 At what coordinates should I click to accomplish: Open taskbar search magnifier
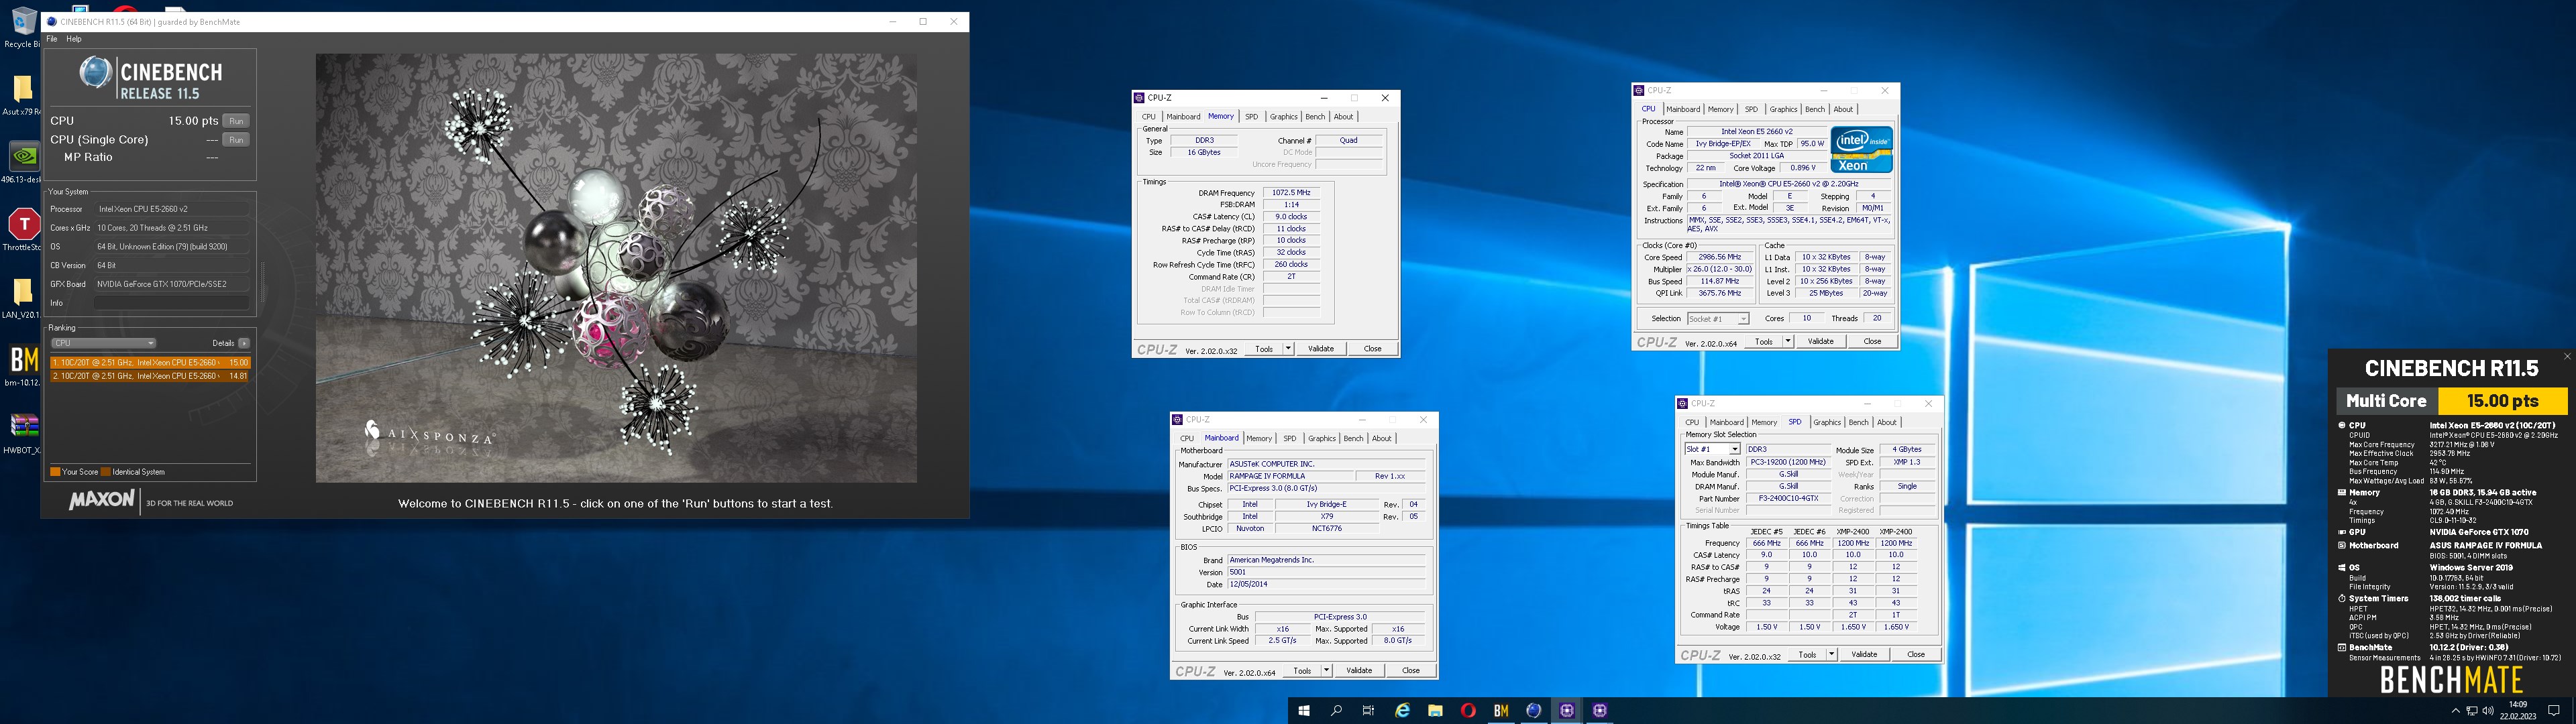[x=1336, y=710]
